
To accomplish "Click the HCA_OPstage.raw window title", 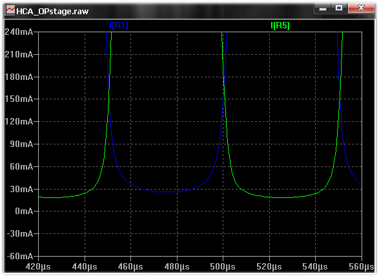I will tap(52, 12).
